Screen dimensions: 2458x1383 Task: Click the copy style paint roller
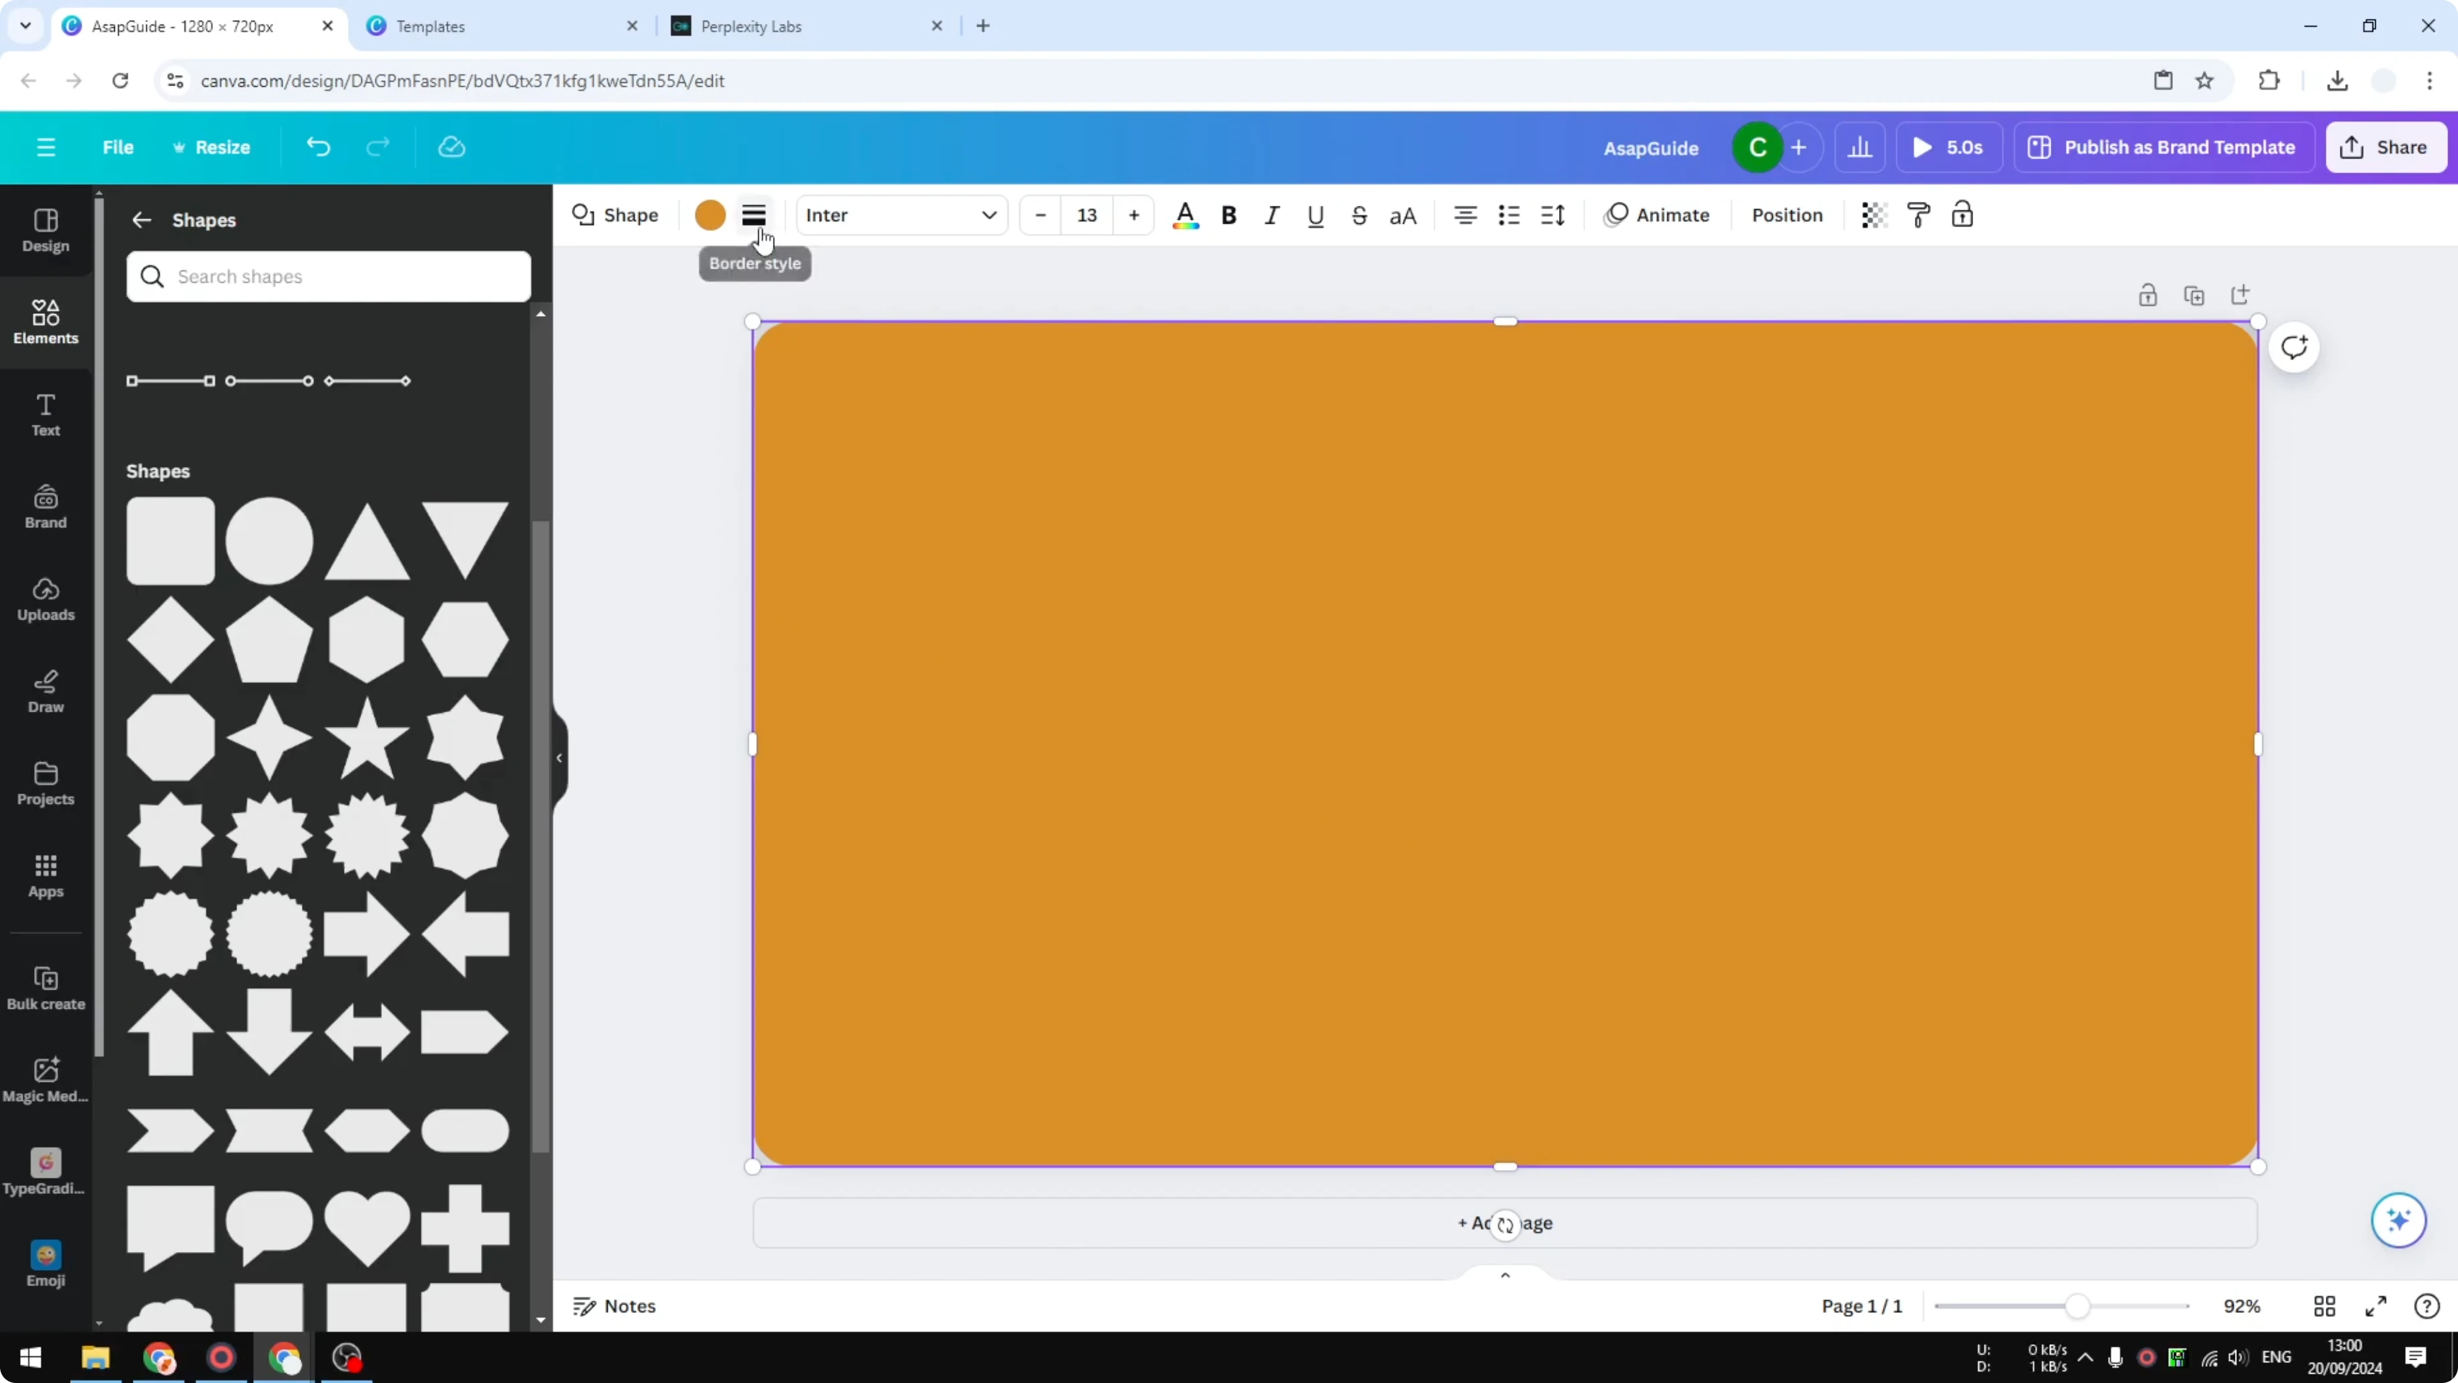tap(1918, 214)
